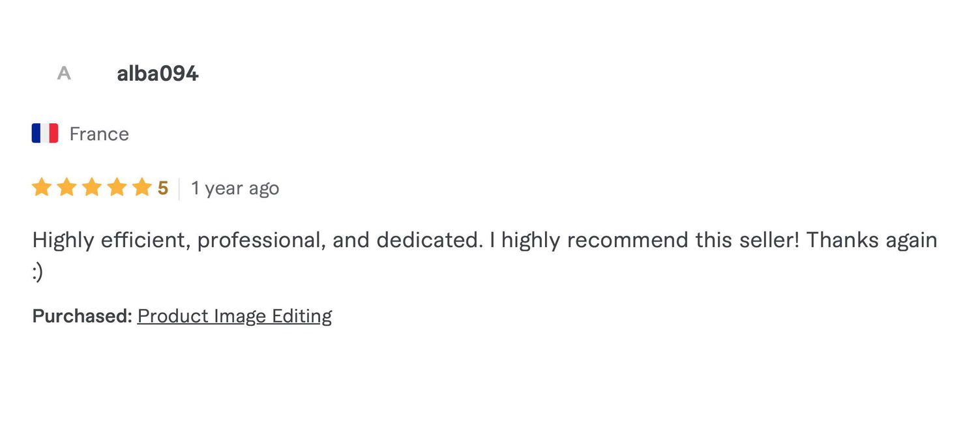Image resolution: width=978 pixels, height=425 pixels.
Task: Click the fifth rating star
Action: 142,188
